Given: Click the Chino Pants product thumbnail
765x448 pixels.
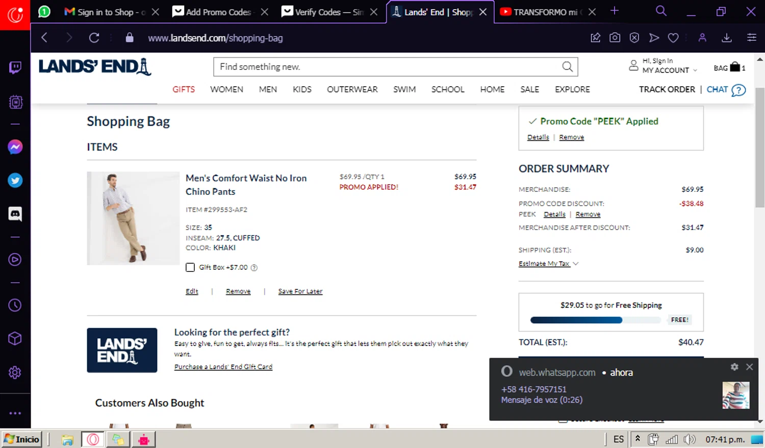Looking at the screenshot, I should pyautogui.click(x=133, y=218).
